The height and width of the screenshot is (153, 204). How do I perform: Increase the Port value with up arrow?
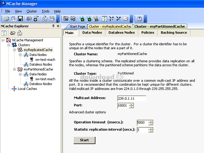pos(131,104)
